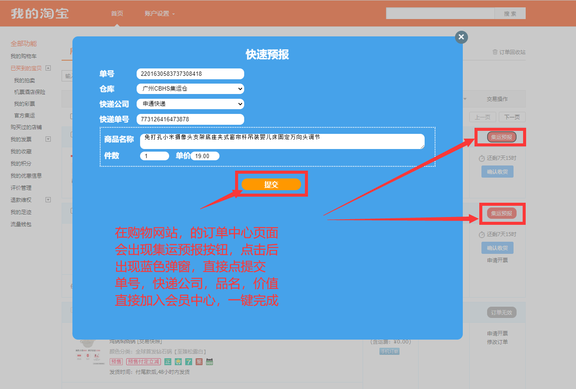Expand the 我的发票 sidebar section

(48, 139)
